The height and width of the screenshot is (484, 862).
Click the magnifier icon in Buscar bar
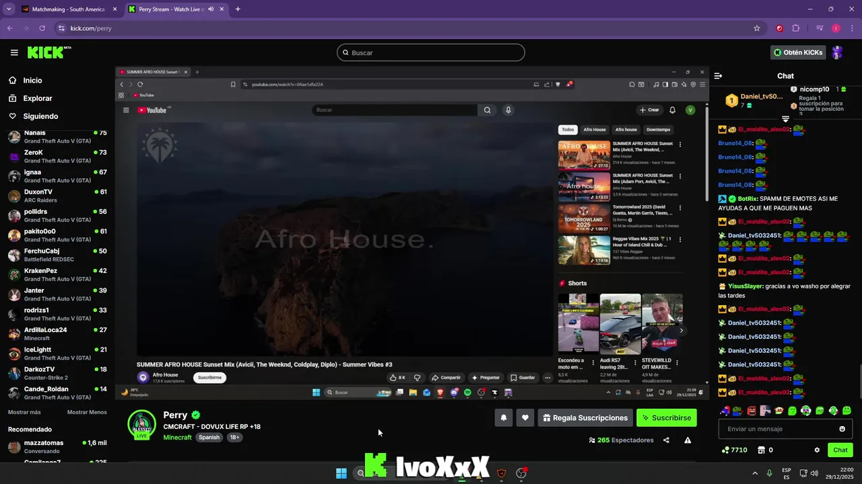pyautogui.click(x=346, y=52)
